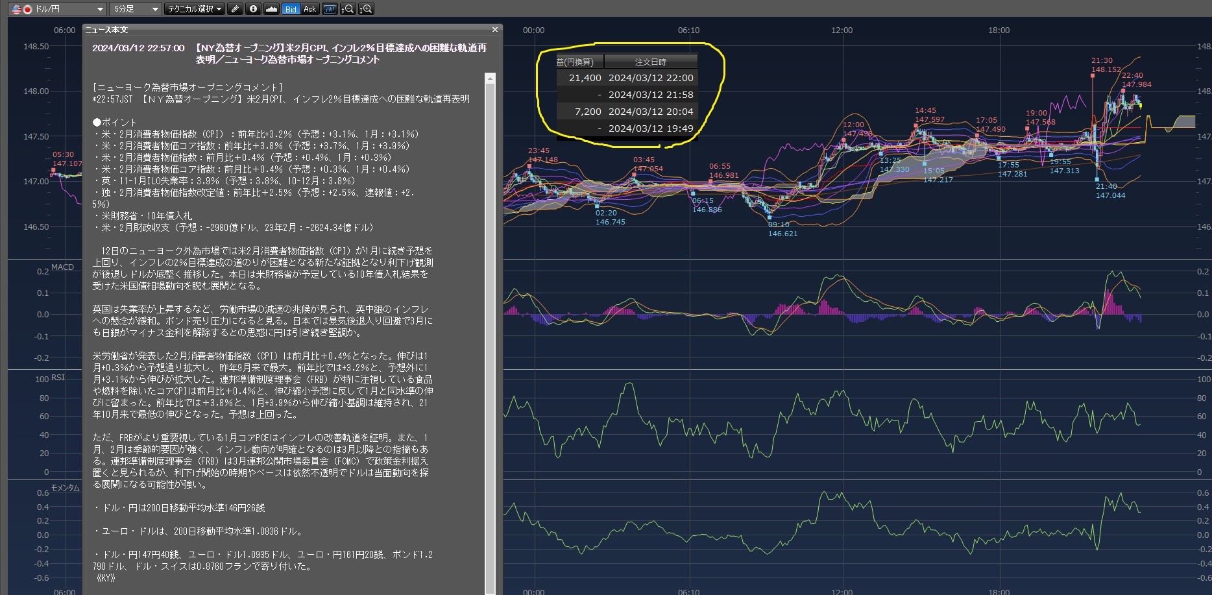This screenshot has width=1212, height=595.
Task: Open the ドル/円 currency pair dropdown
Action: coord(58,9)
